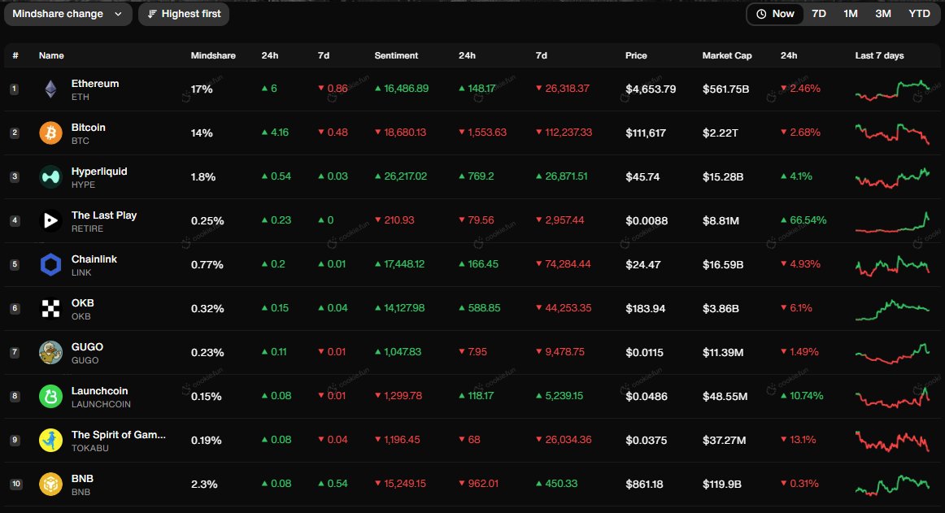Click Hyperliquid mindshare 1.8%
Image resolution: width=945 pixels, height=513 pixels.
203,177
